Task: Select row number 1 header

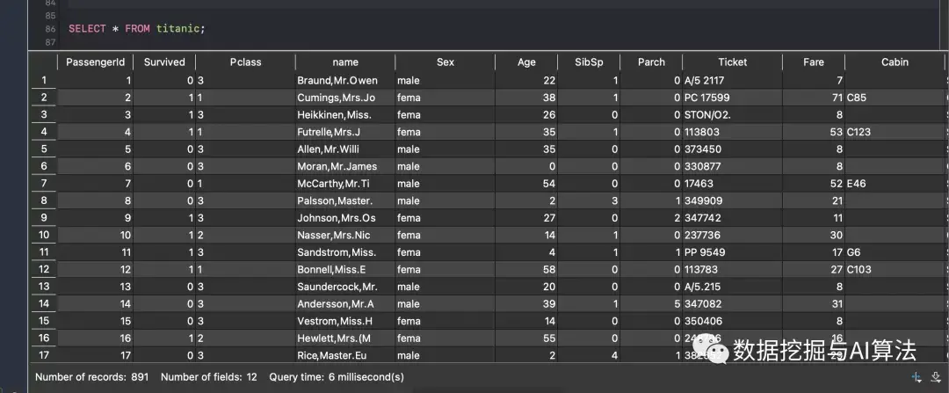Action: pos(43,80)
